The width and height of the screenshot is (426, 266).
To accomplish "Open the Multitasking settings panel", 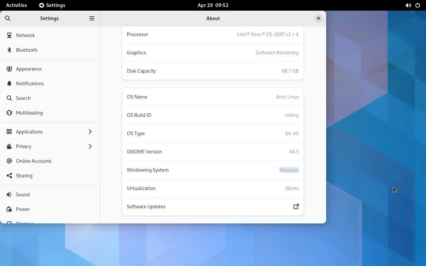I will [50, 113].
